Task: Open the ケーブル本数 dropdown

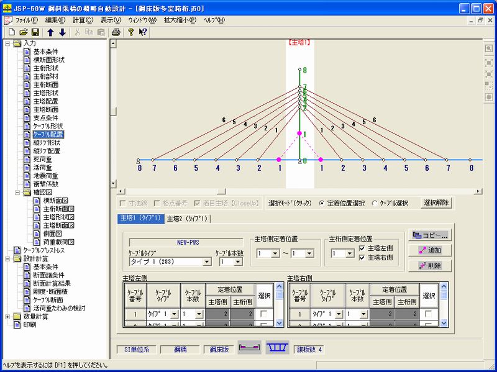Action: pos(237,262)
